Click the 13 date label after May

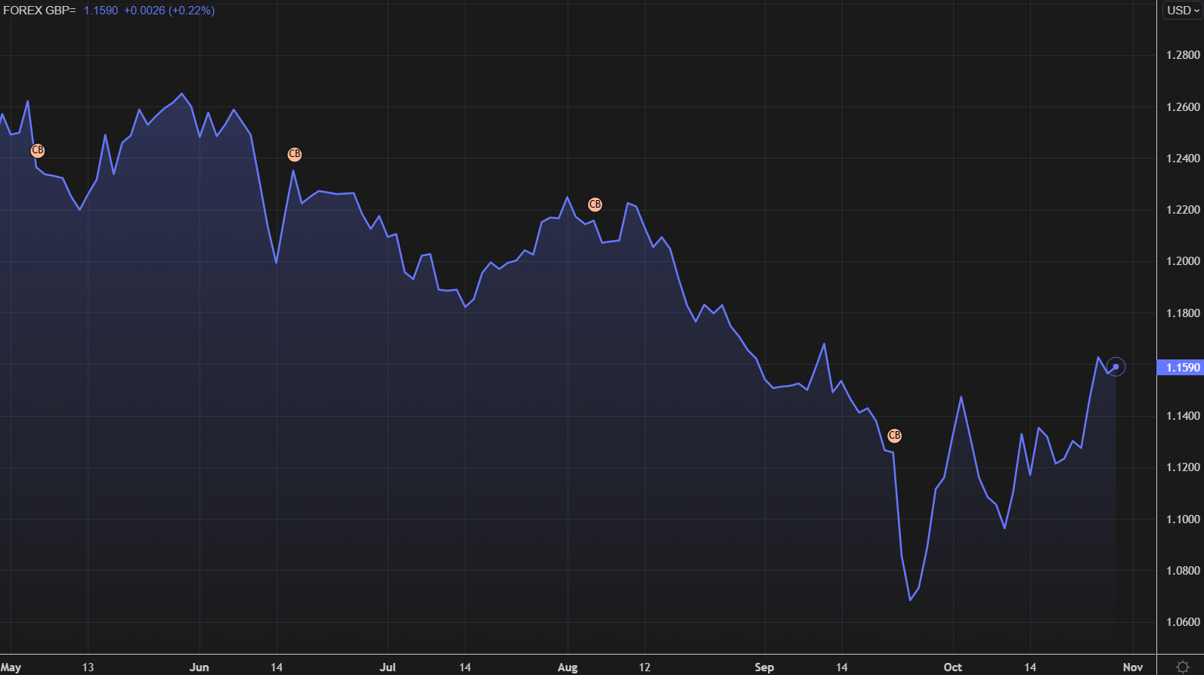(88, 667)
